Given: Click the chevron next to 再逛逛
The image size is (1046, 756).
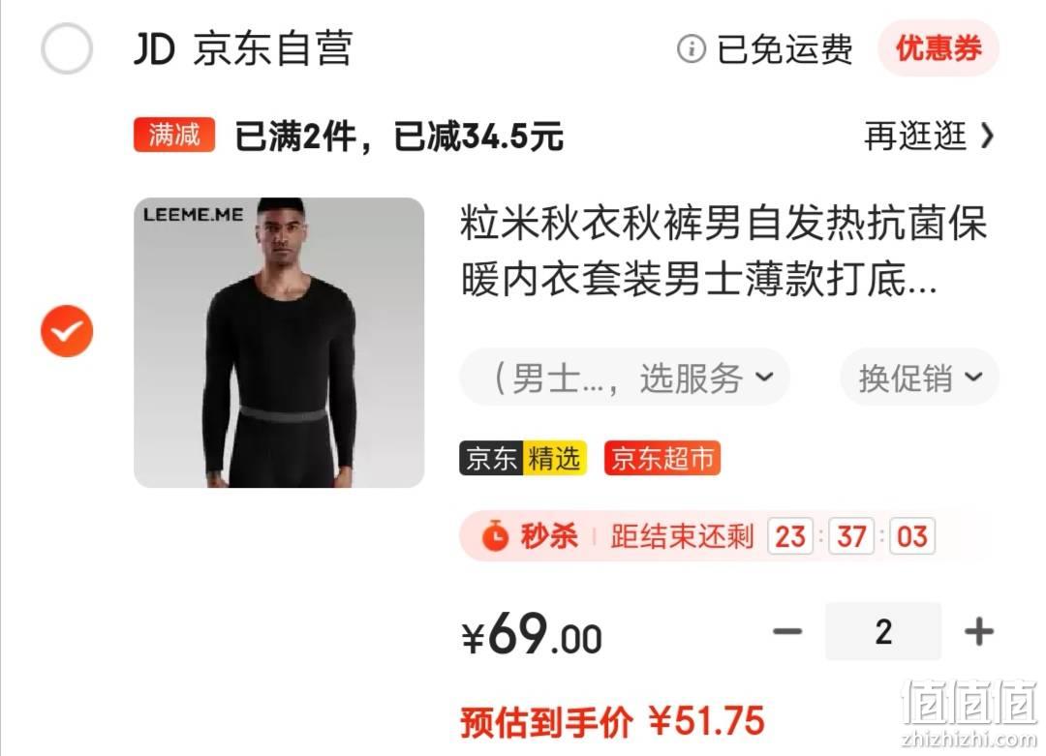Looking at the screenshot, I should 987,136.
